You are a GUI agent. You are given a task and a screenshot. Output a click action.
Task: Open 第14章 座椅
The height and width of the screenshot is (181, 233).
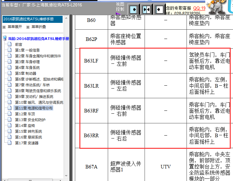click(x=25, y=126)
